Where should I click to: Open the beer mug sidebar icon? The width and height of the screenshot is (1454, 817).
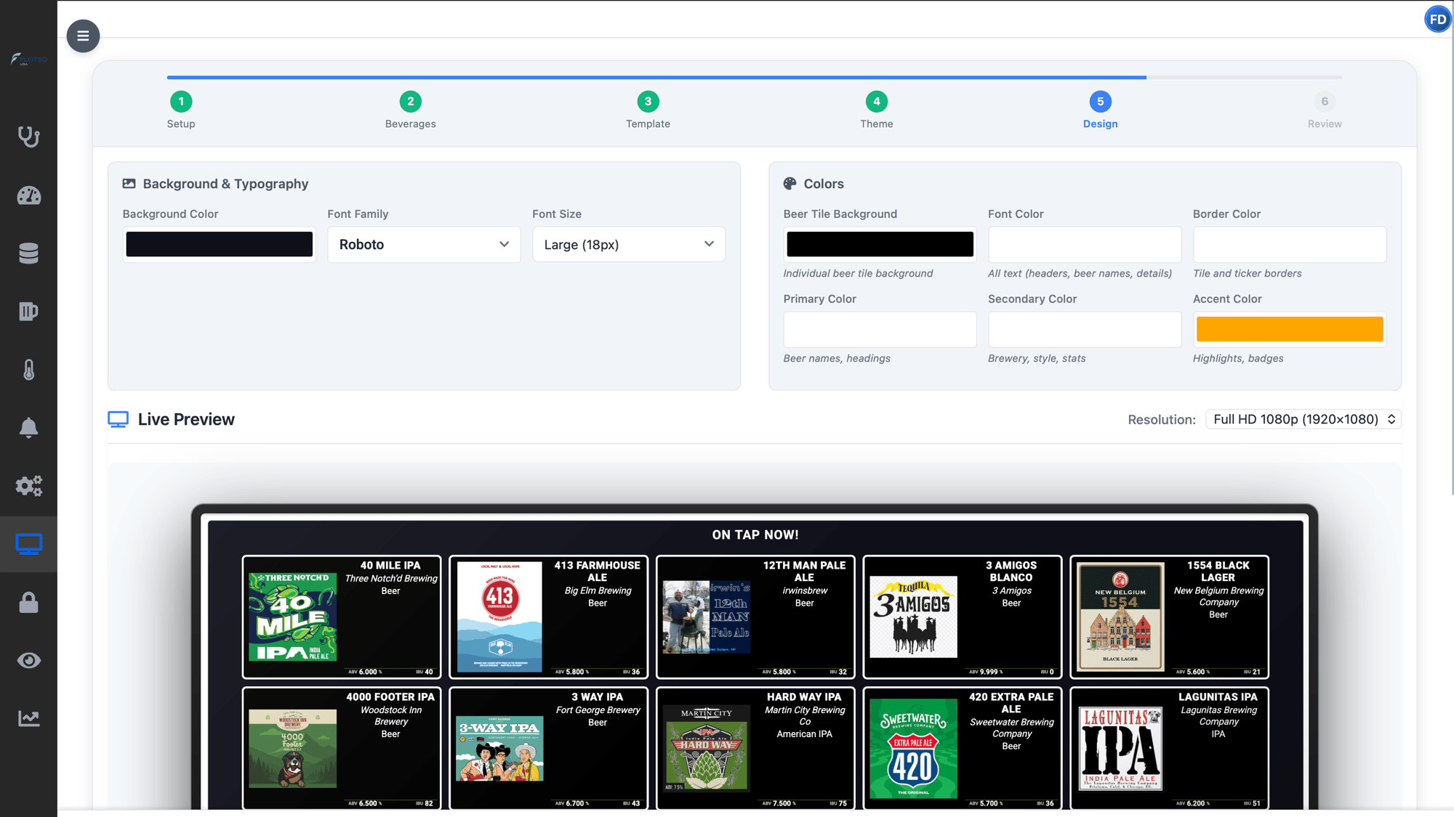[28, 312]
